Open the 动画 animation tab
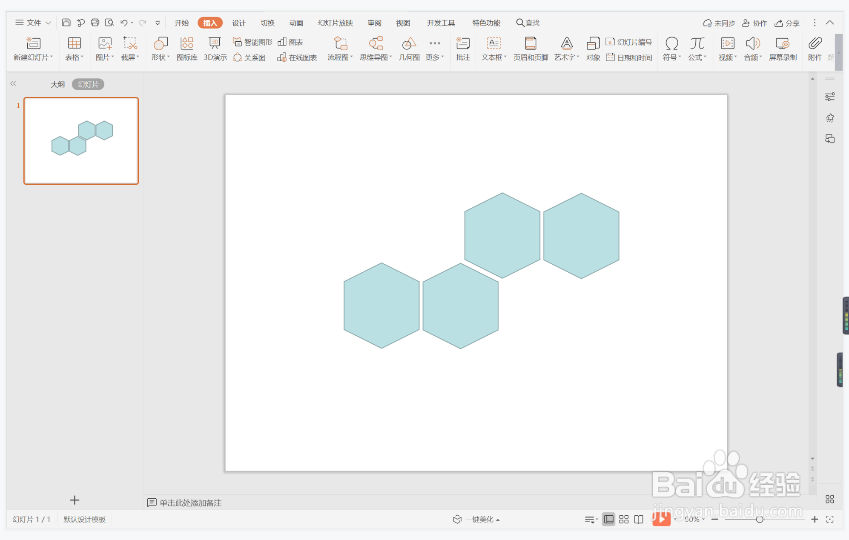 point(296,23)
